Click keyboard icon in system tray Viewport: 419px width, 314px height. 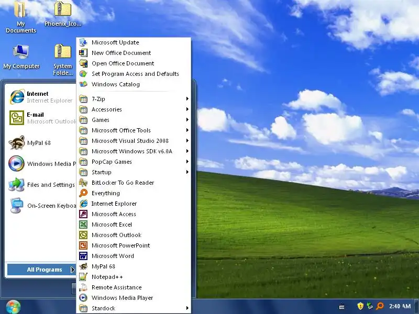(x=342, y=307)
